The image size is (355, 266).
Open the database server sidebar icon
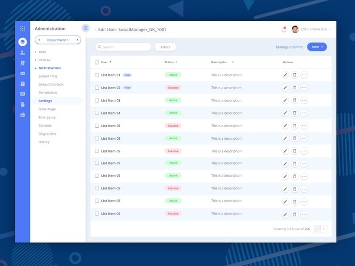[x=22, y=104]
